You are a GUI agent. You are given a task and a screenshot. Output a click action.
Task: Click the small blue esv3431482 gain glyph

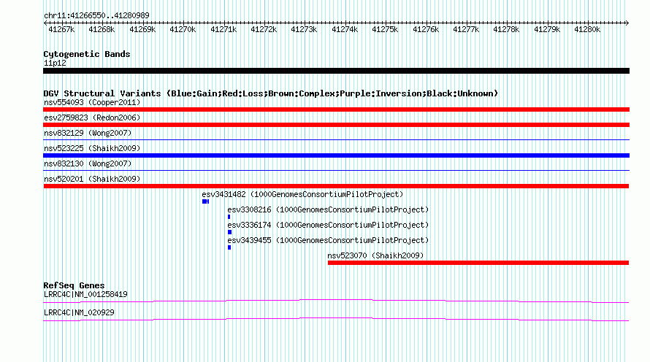pyautogui.click(x=205, y=201)
